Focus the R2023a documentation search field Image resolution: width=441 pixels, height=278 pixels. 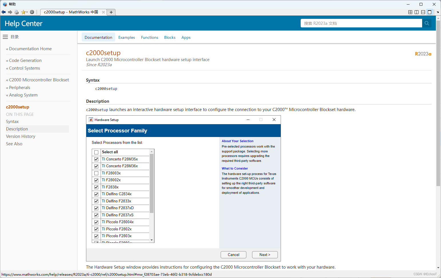tap(361, 23)
